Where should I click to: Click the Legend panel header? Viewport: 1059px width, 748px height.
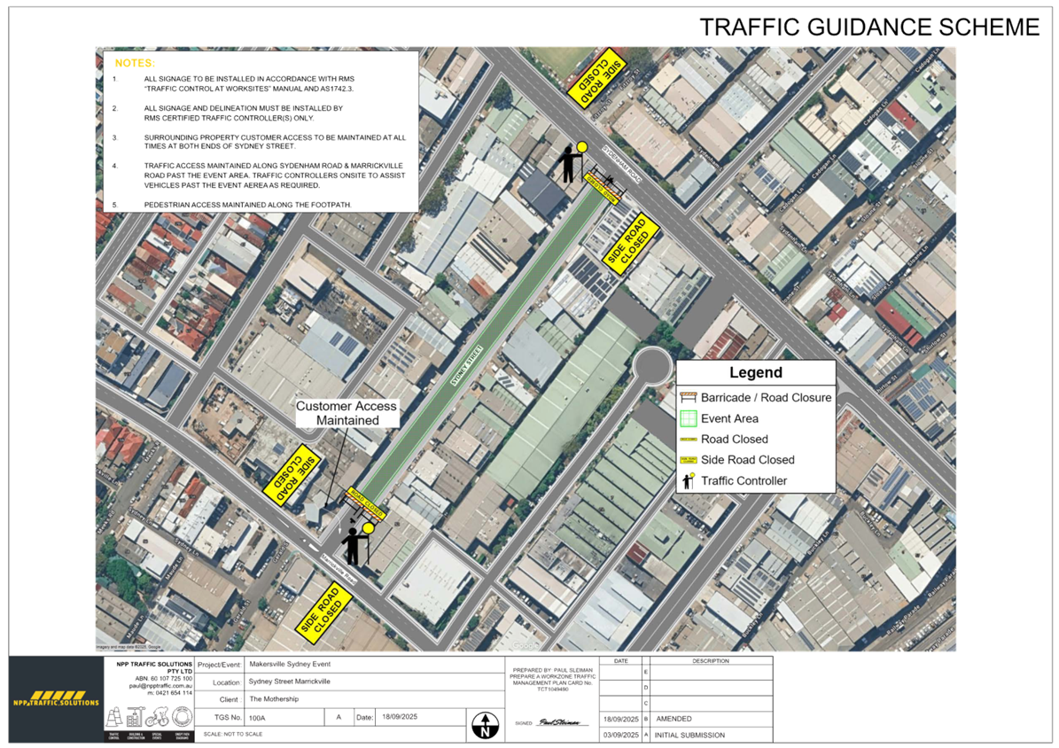755,372
